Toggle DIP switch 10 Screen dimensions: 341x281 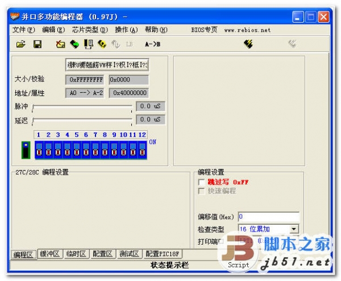123,150
